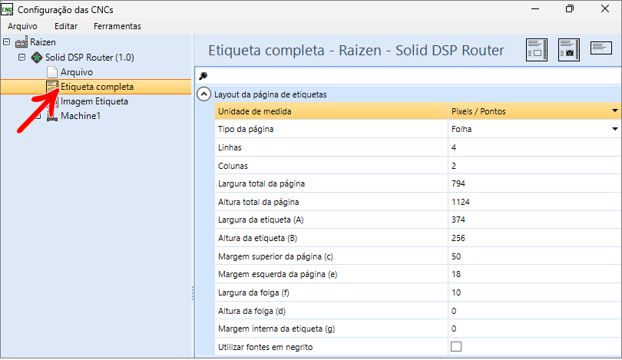The height and width of the screenshot is (360, 622).
Task: Select Raizen root label
Action: point(43,42)
